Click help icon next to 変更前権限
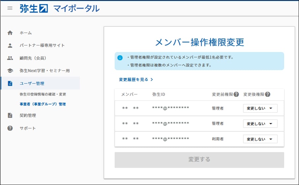299x185 pixels. click(236, 94)
